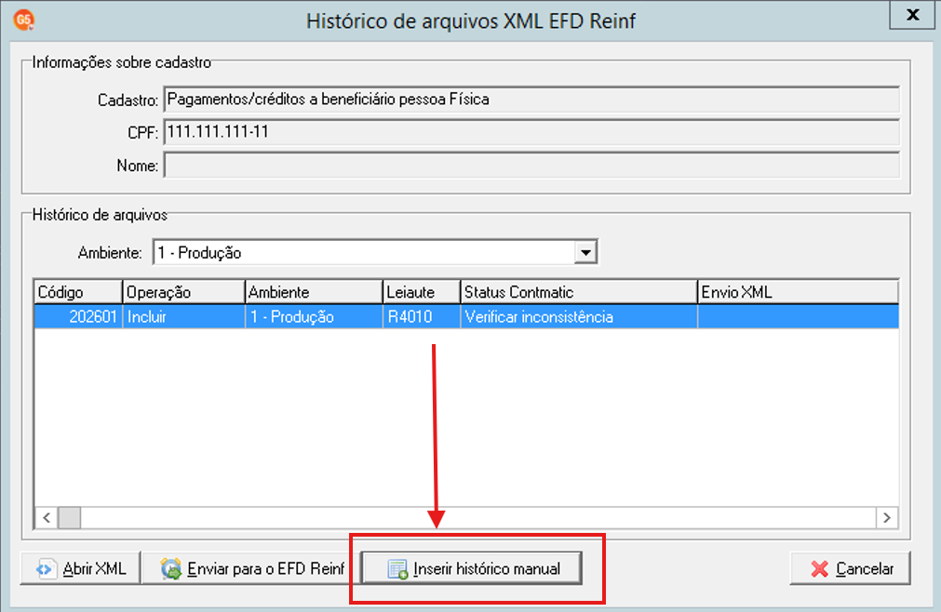Click the horizontal scrollbar thumb
941x612 pixels.
(70, 518)
